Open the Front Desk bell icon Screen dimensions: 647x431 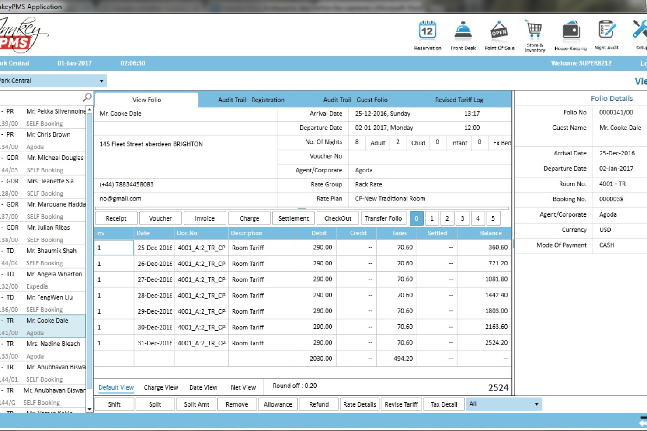463,35
